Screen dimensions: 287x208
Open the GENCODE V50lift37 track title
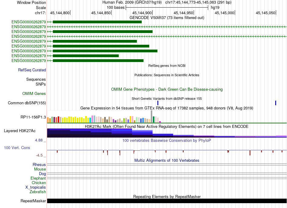[167, 18]
